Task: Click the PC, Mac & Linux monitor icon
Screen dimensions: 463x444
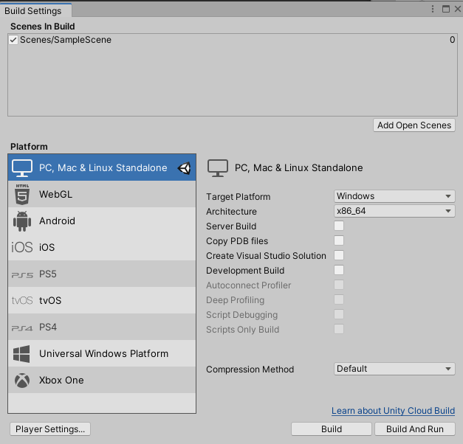Action: pyautogui.click(x=22, y=168)
